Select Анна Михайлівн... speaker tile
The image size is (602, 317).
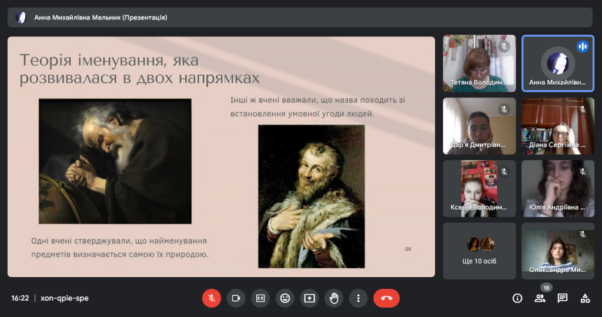(558, 63)
